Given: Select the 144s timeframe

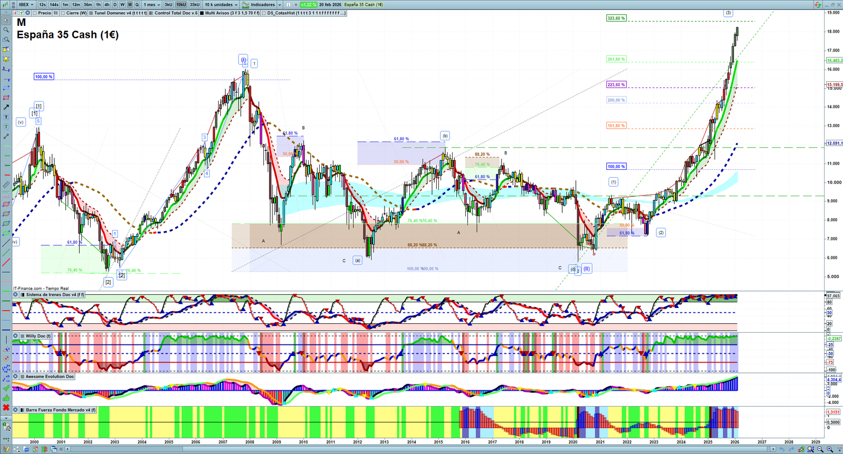Looking at the screenshot, I should (54, 5).
